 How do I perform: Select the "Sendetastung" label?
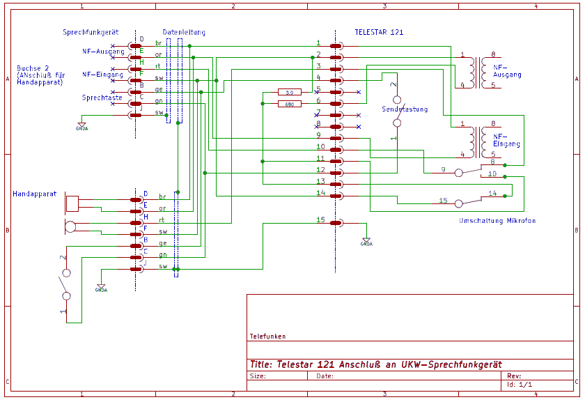point(405,109)
